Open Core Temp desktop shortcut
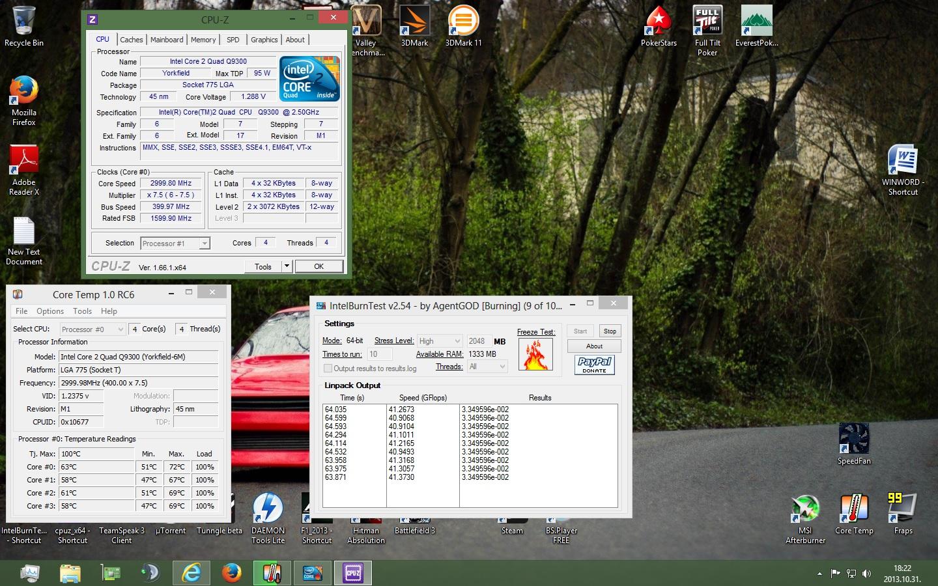 pos(854,514)
